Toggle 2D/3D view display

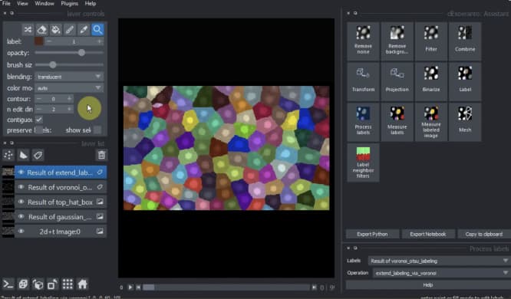click(x=23, y=284)
